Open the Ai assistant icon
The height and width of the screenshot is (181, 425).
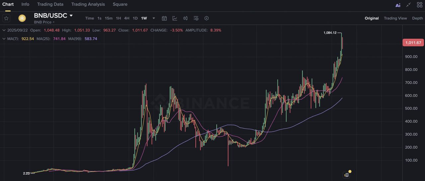[398, 5]
